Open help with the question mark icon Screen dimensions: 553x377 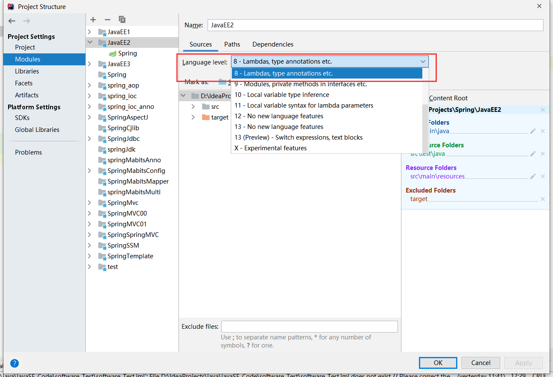coord(15,363)
